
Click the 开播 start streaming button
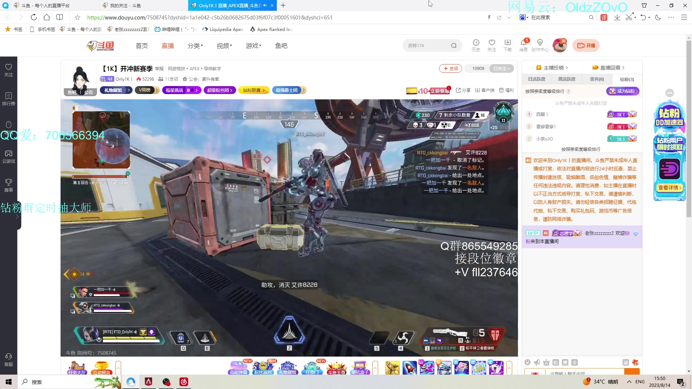click(x=586, y=45)
